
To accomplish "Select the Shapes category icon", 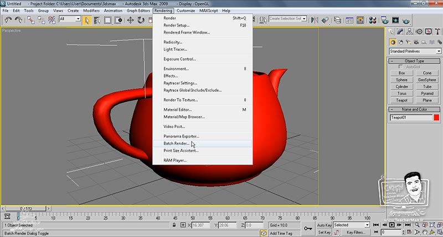I will point(400,43).
